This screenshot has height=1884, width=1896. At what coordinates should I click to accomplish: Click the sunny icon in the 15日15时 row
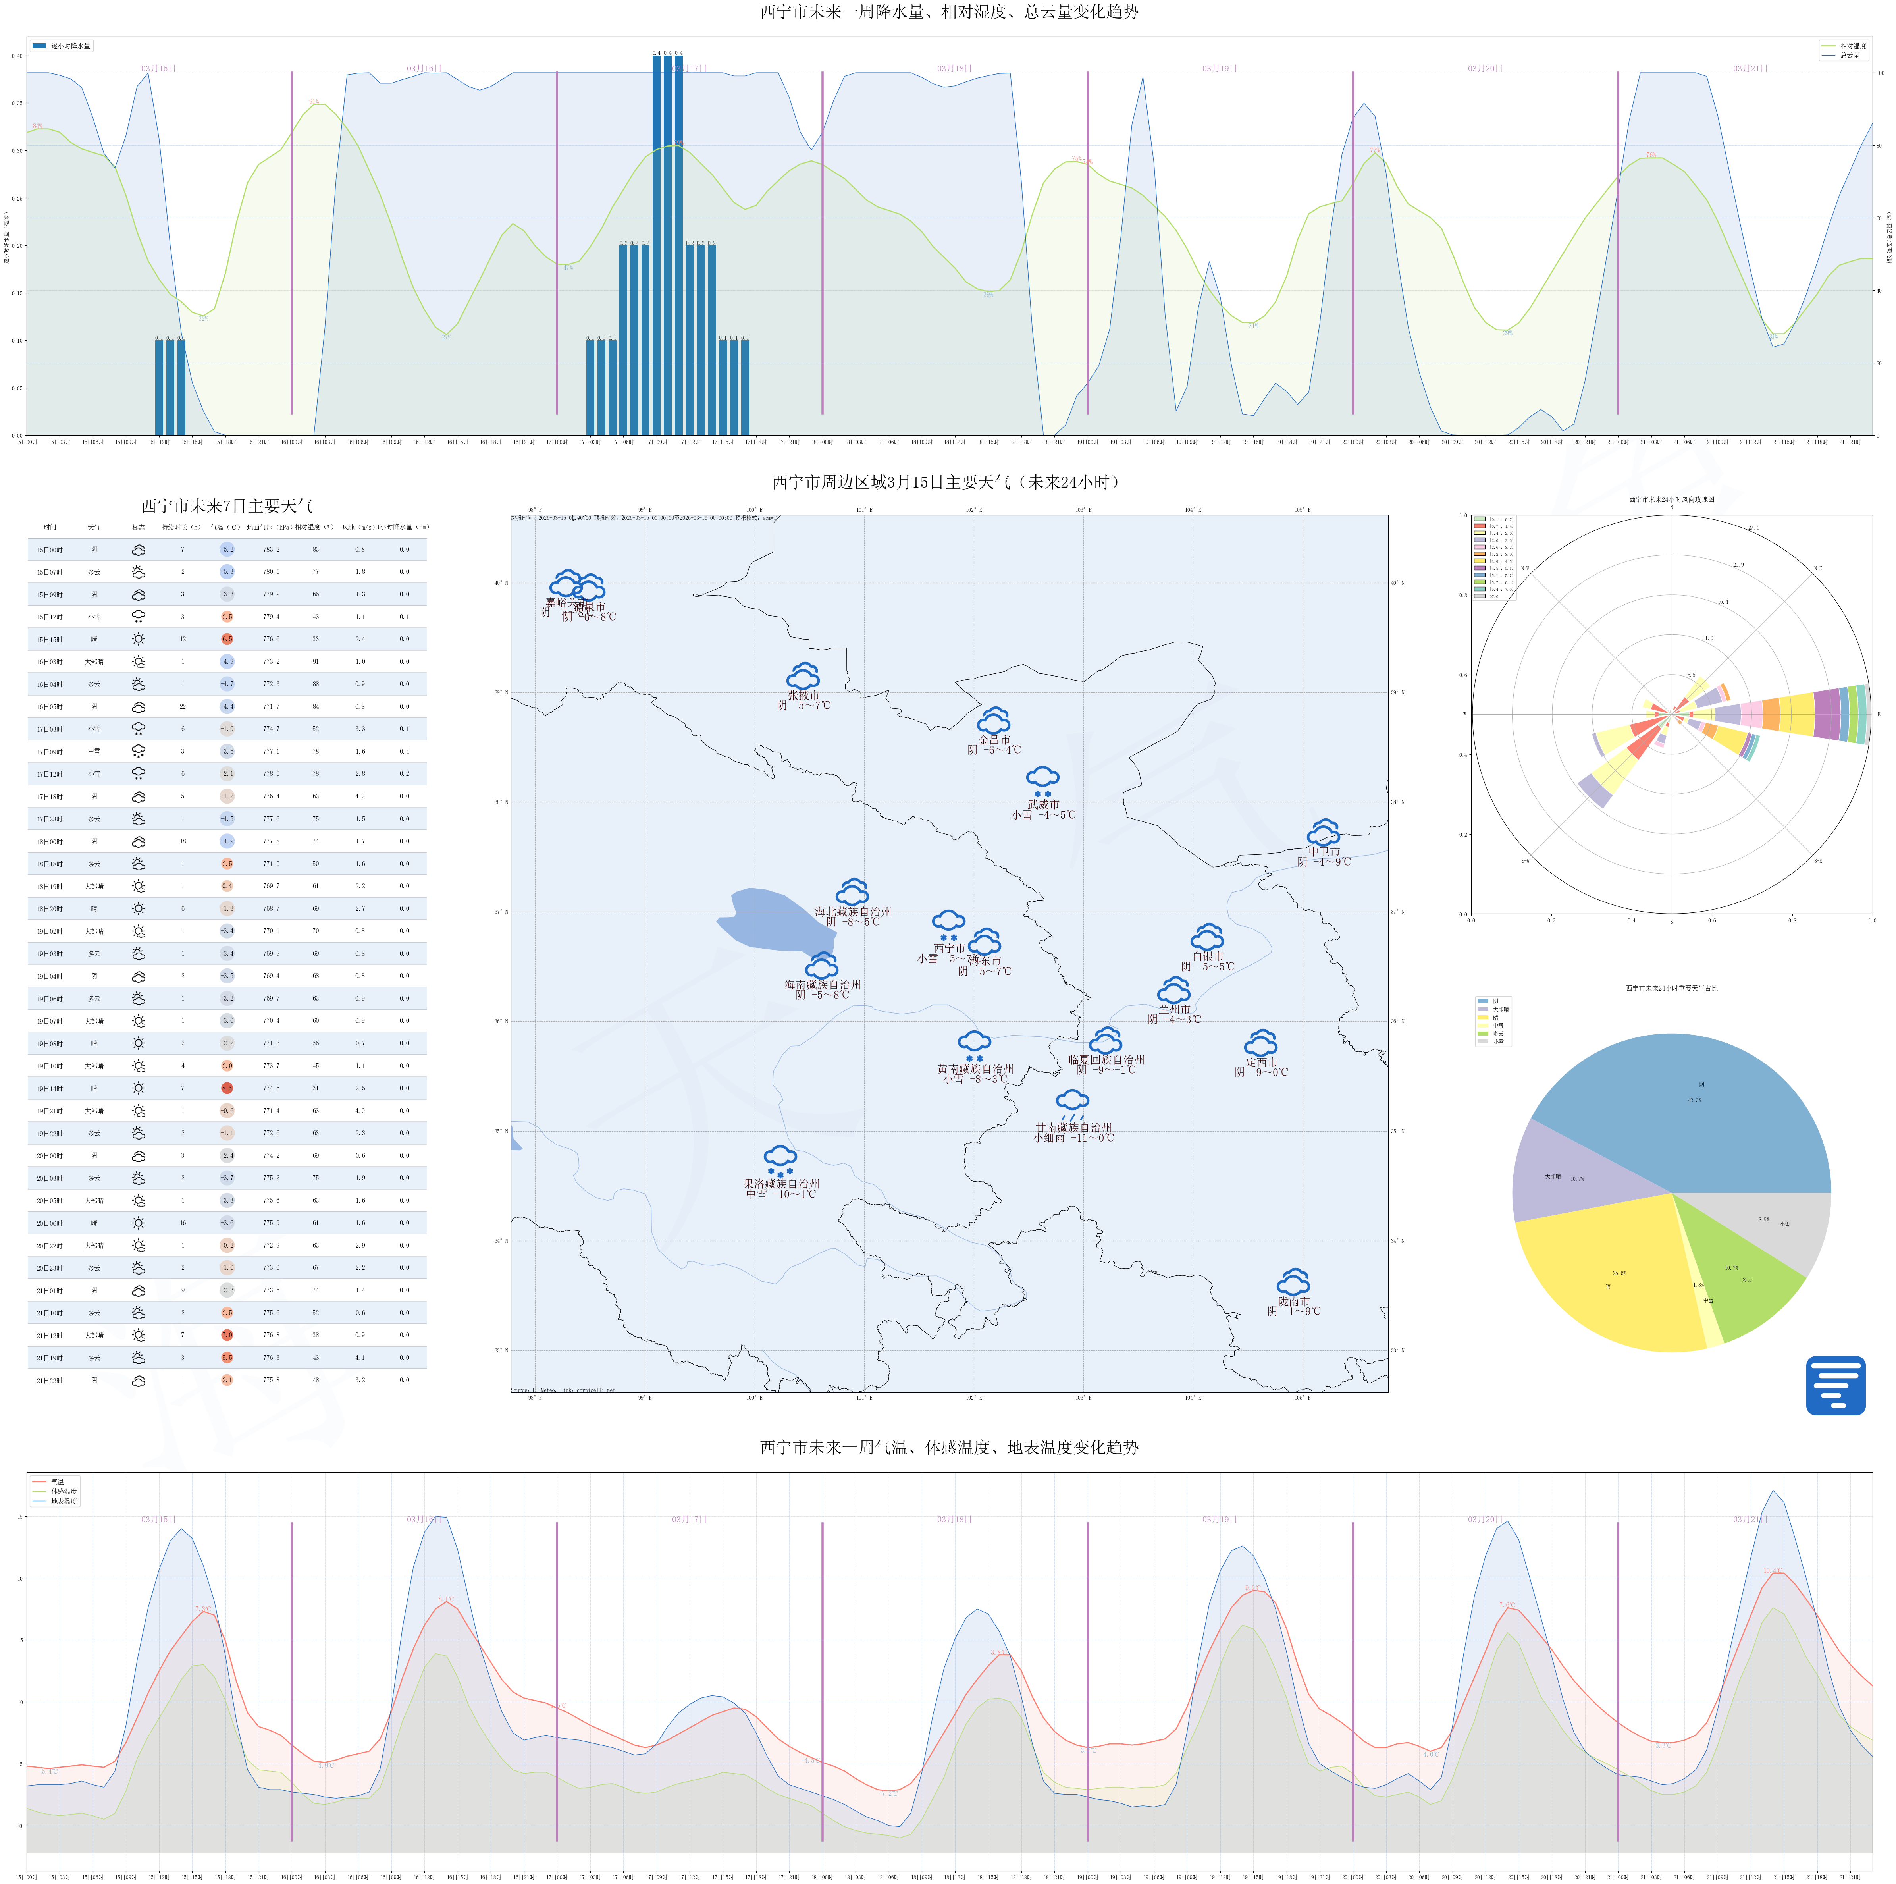pos(139,639)
